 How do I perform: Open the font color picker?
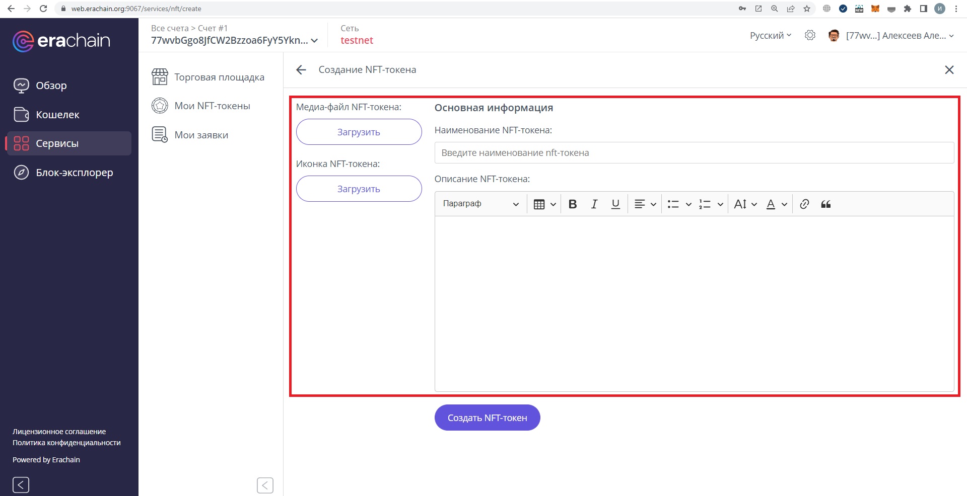[x=776, y=204]
